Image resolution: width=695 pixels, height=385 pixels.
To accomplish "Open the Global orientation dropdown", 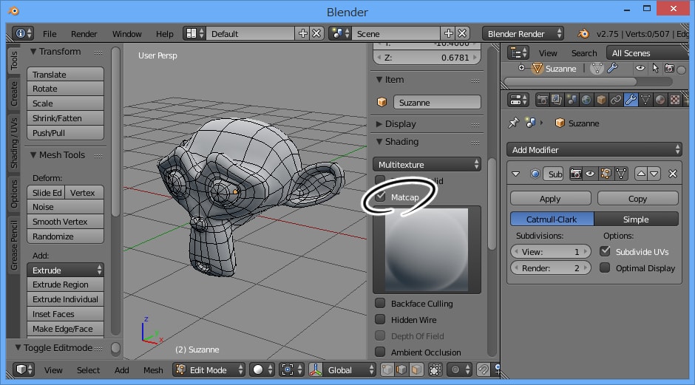I will (342, 369).
